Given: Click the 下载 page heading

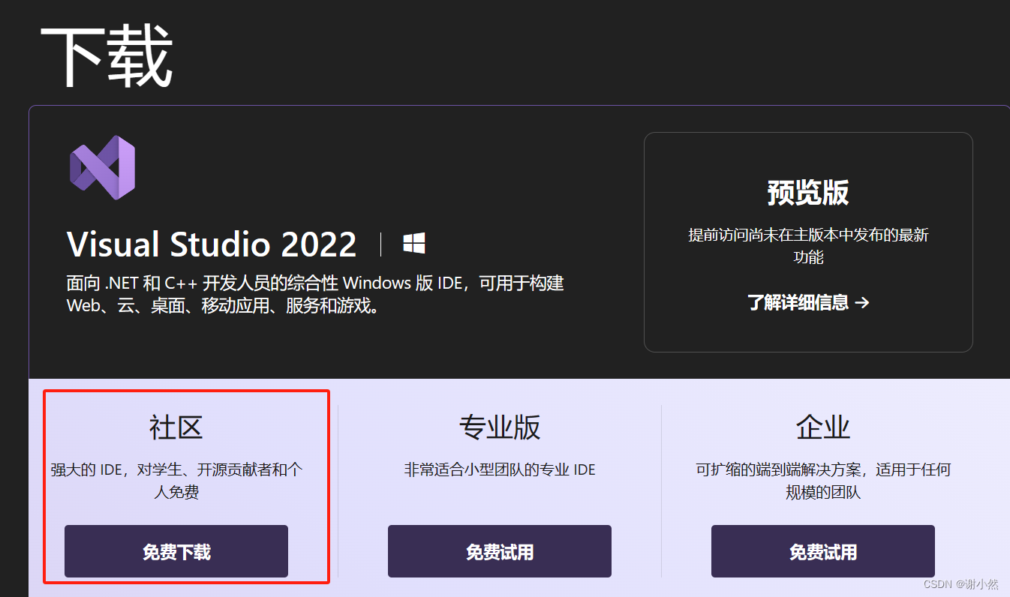Looking at the screenshot, I should [x=107, y=58].
